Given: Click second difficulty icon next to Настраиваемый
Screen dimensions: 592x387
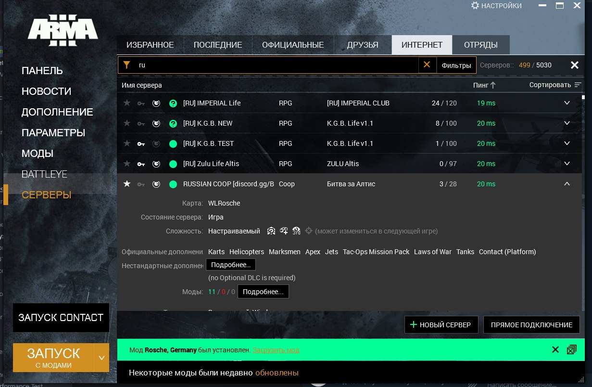Looking at the screenshot, I should click(x=284, y=231).
